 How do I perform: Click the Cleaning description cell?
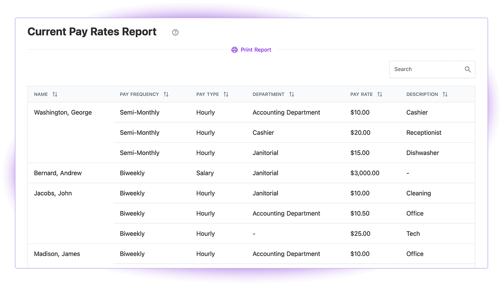[419, 193]
